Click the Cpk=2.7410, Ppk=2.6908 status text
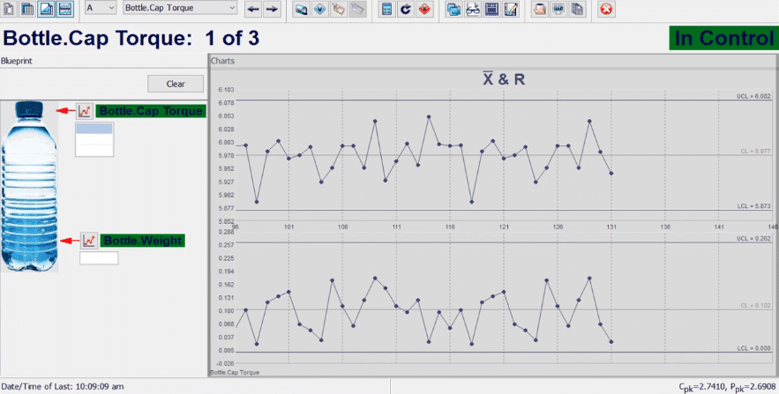779x394 pixels. point(727,387)
